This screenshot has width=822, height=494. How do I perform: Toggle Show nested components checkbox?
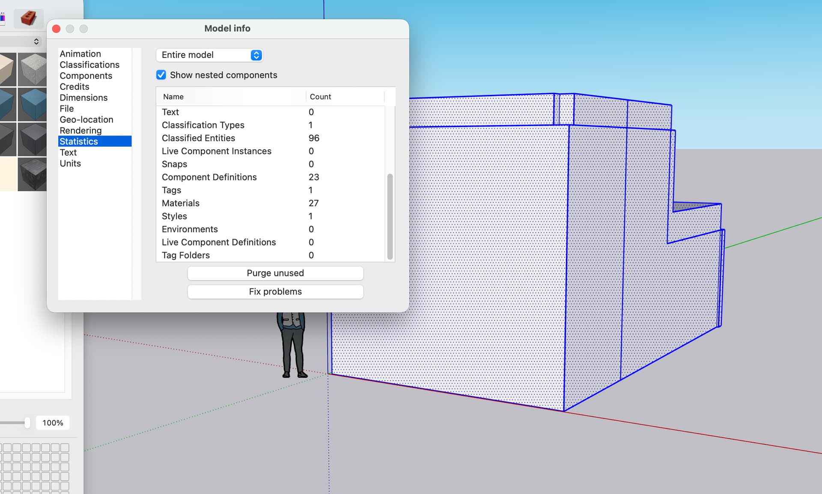(x=161, y=75)
